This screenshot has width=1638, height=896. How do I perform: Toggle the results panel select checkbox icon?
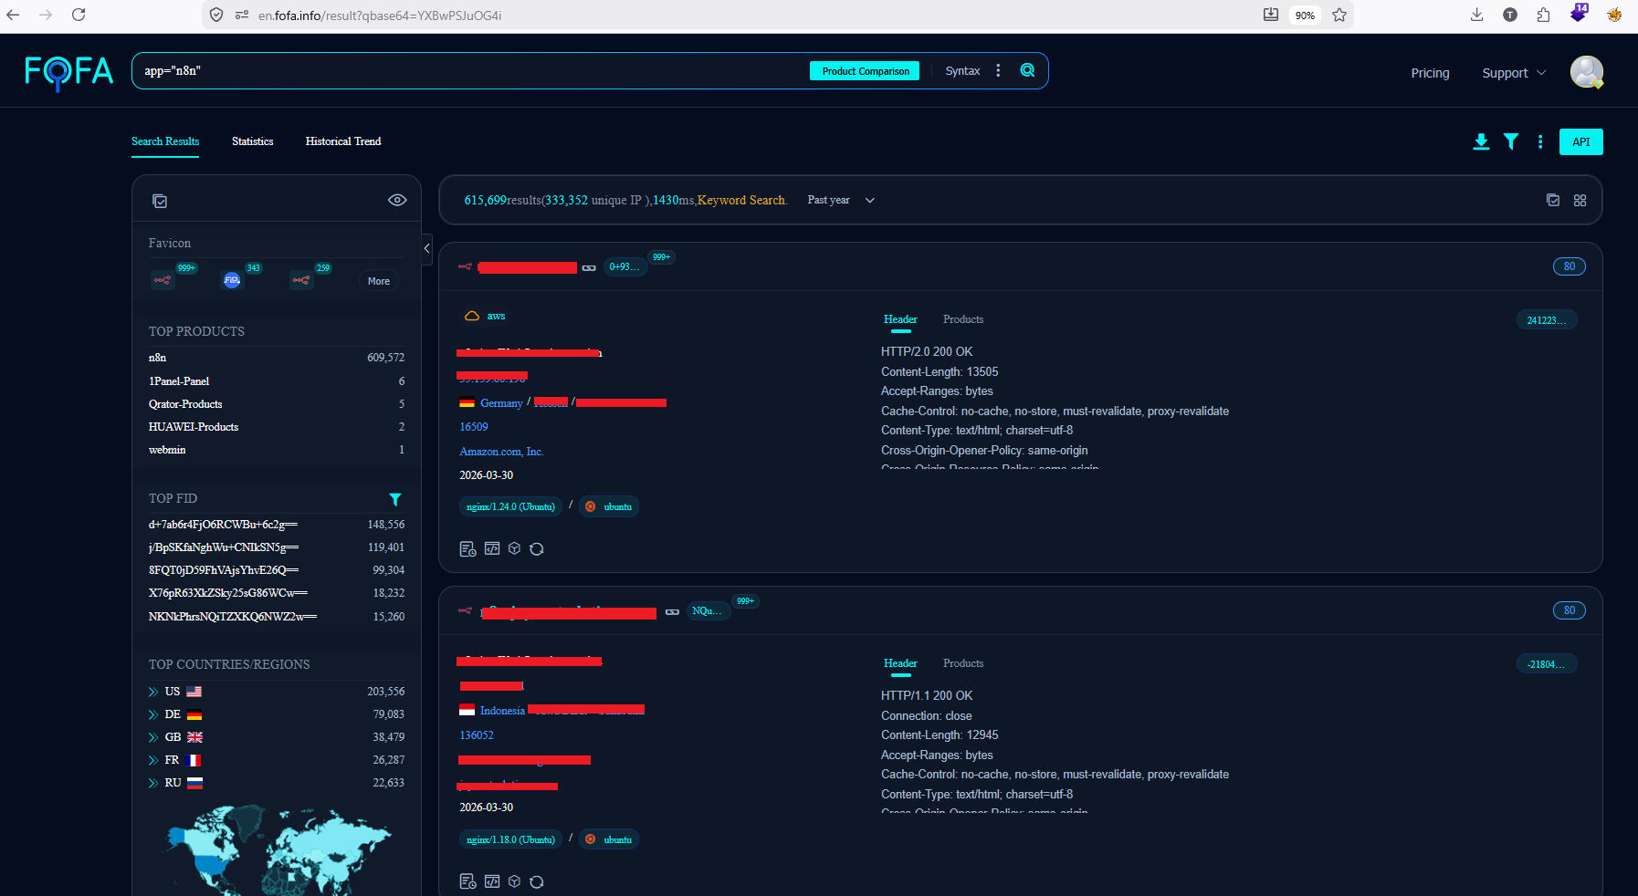1552,201
